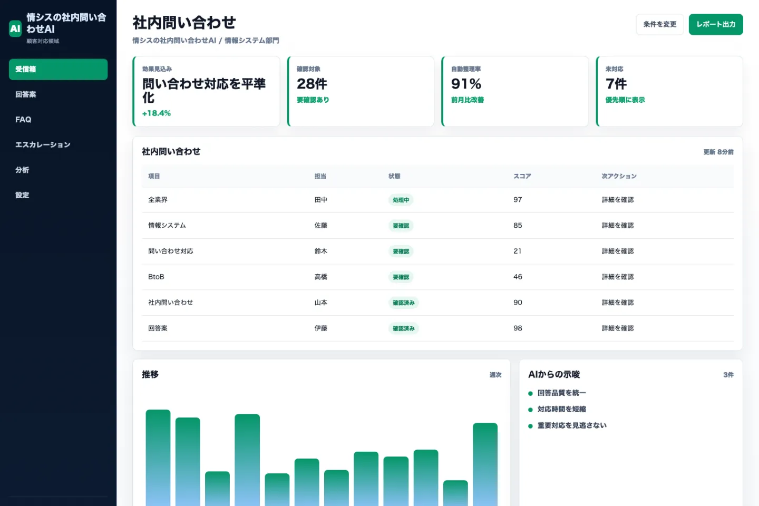This screenshot has width=759, height=506.
Task: Click the 週次 label in 推移 panel
Action: pyautogui.click(x=495, y=375)
